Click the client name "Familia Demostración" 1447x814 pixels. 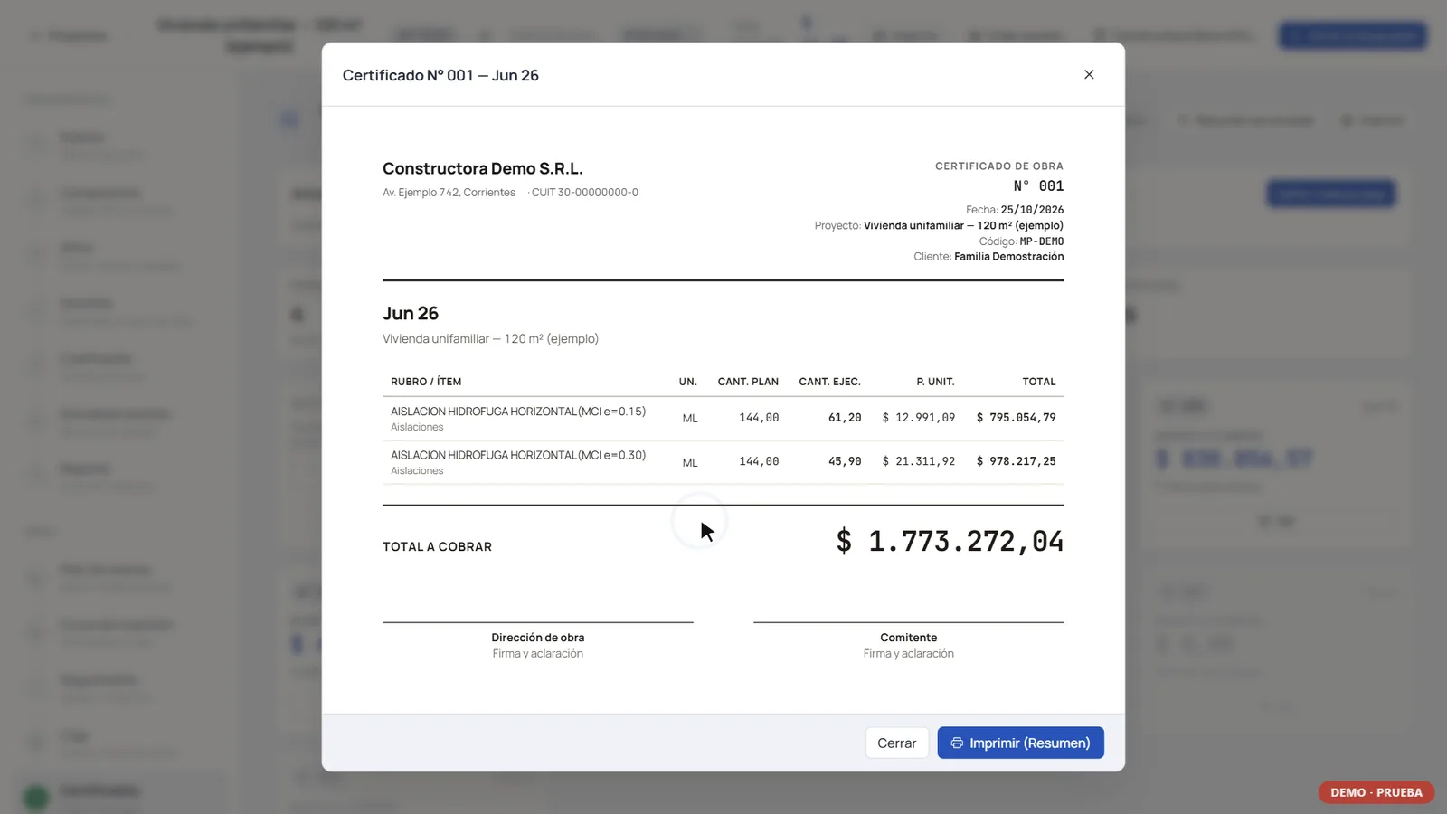tap(1008, 257)
